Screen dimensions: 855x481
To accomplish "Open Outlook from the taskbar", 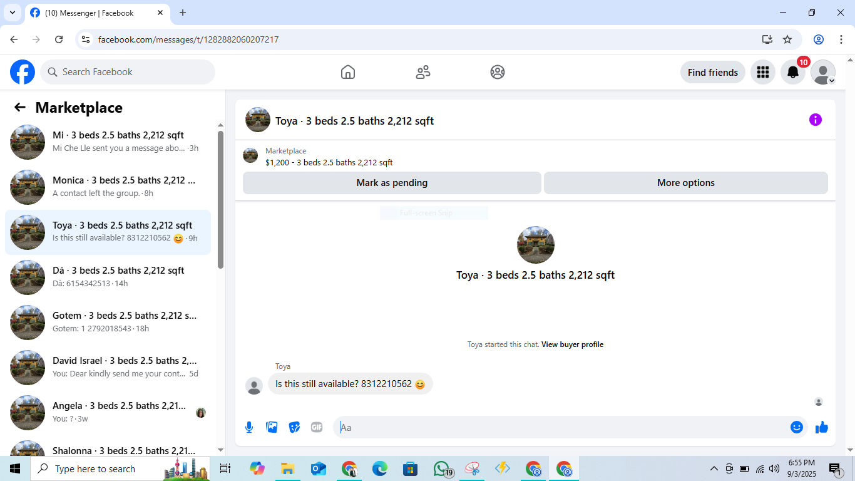I will pyautogui.click(x=319, y=468).
